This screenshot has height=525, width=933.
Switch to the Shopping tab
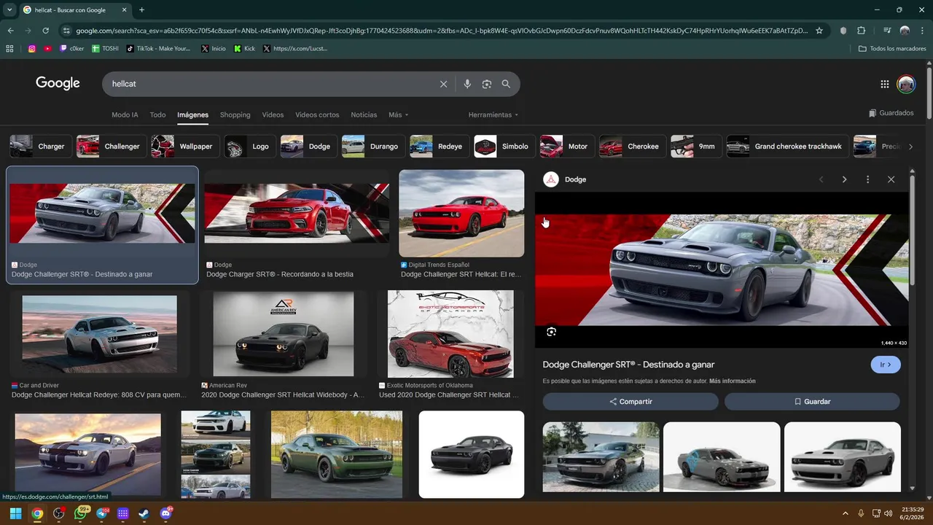point(235,115)
